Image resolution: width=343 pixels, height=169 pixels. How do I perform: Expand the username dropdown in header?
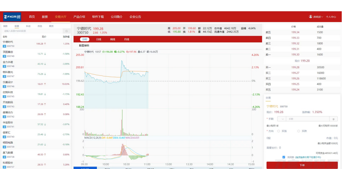pos(318,17)
